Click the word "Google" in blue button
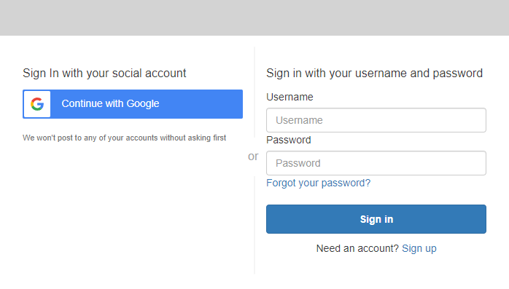The height and width of the screenshot is (289, 509). (x=143, y=103)
